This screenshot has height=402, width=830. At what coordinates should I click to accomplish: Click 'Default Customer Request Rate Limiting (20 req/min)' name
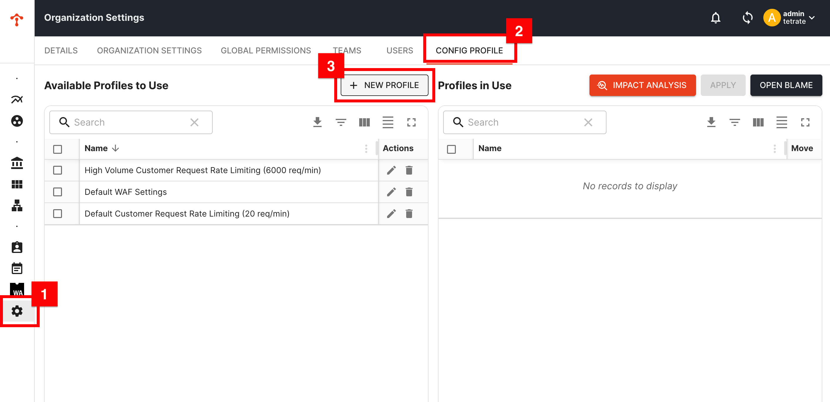click(187, 214)
